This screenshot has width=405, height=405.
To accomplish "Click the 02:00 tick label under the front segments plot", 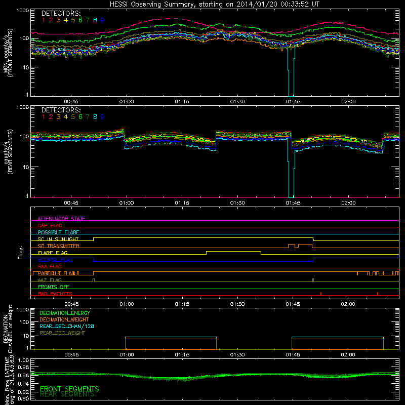I will 348,102.
